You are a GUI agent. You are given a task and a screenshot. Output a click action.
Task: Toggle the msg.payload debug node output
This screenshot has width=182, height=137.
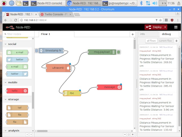coord(119,52)
